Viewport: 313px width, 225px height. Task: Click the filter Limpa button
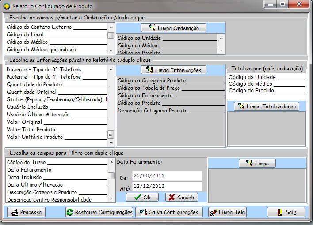pyautogui.click(x=257, y=164)
